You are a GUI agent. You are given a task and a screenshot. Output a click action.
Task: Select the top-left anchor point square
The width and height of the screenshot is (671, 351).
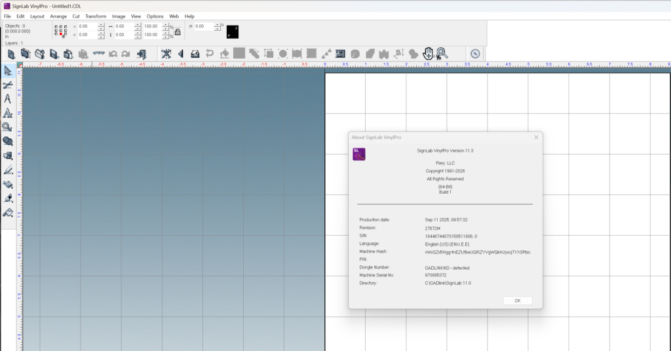(56, 26)
